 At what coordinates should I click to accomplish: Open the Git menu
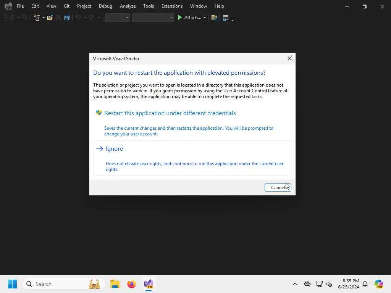(x=66, y=6)
